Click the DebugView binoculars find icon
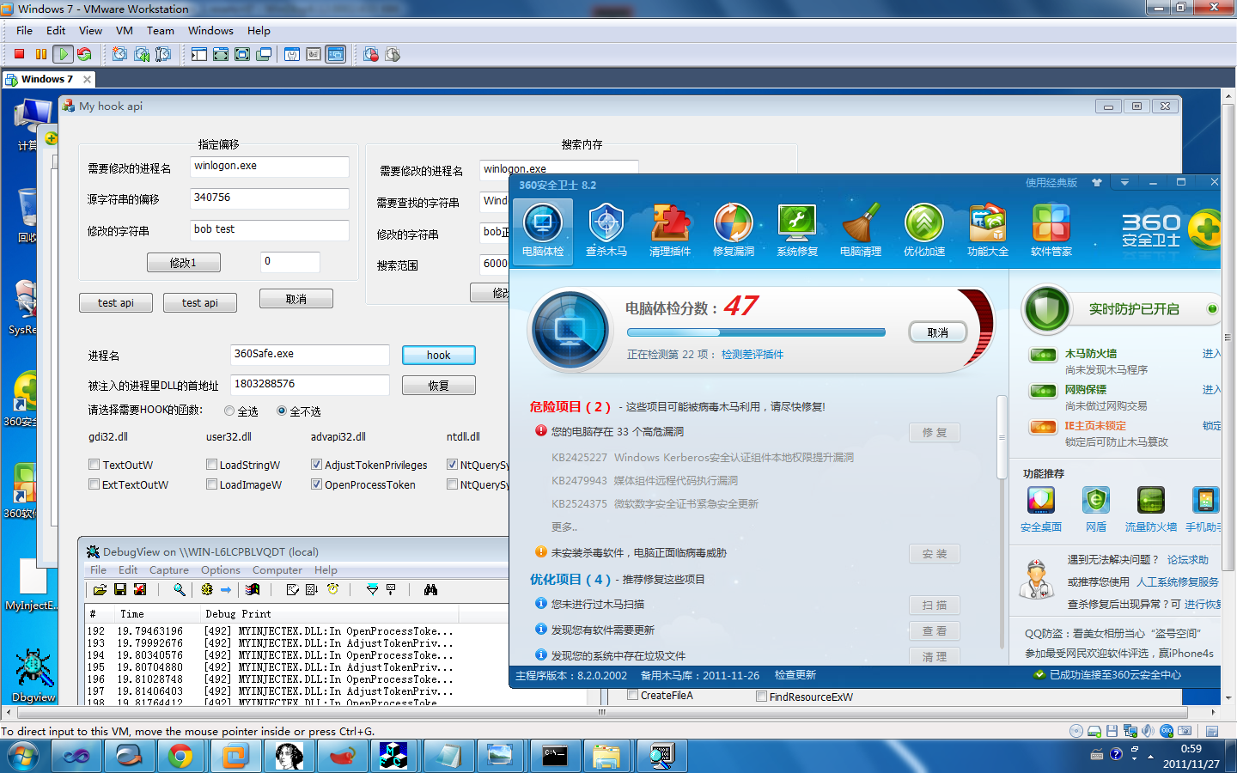The image size is (1237, 773). (430, 589)
